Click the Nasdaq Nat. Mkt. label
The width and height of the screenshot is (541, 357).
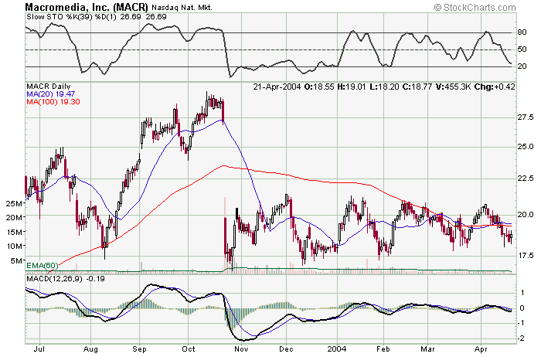tap(182, 7)
